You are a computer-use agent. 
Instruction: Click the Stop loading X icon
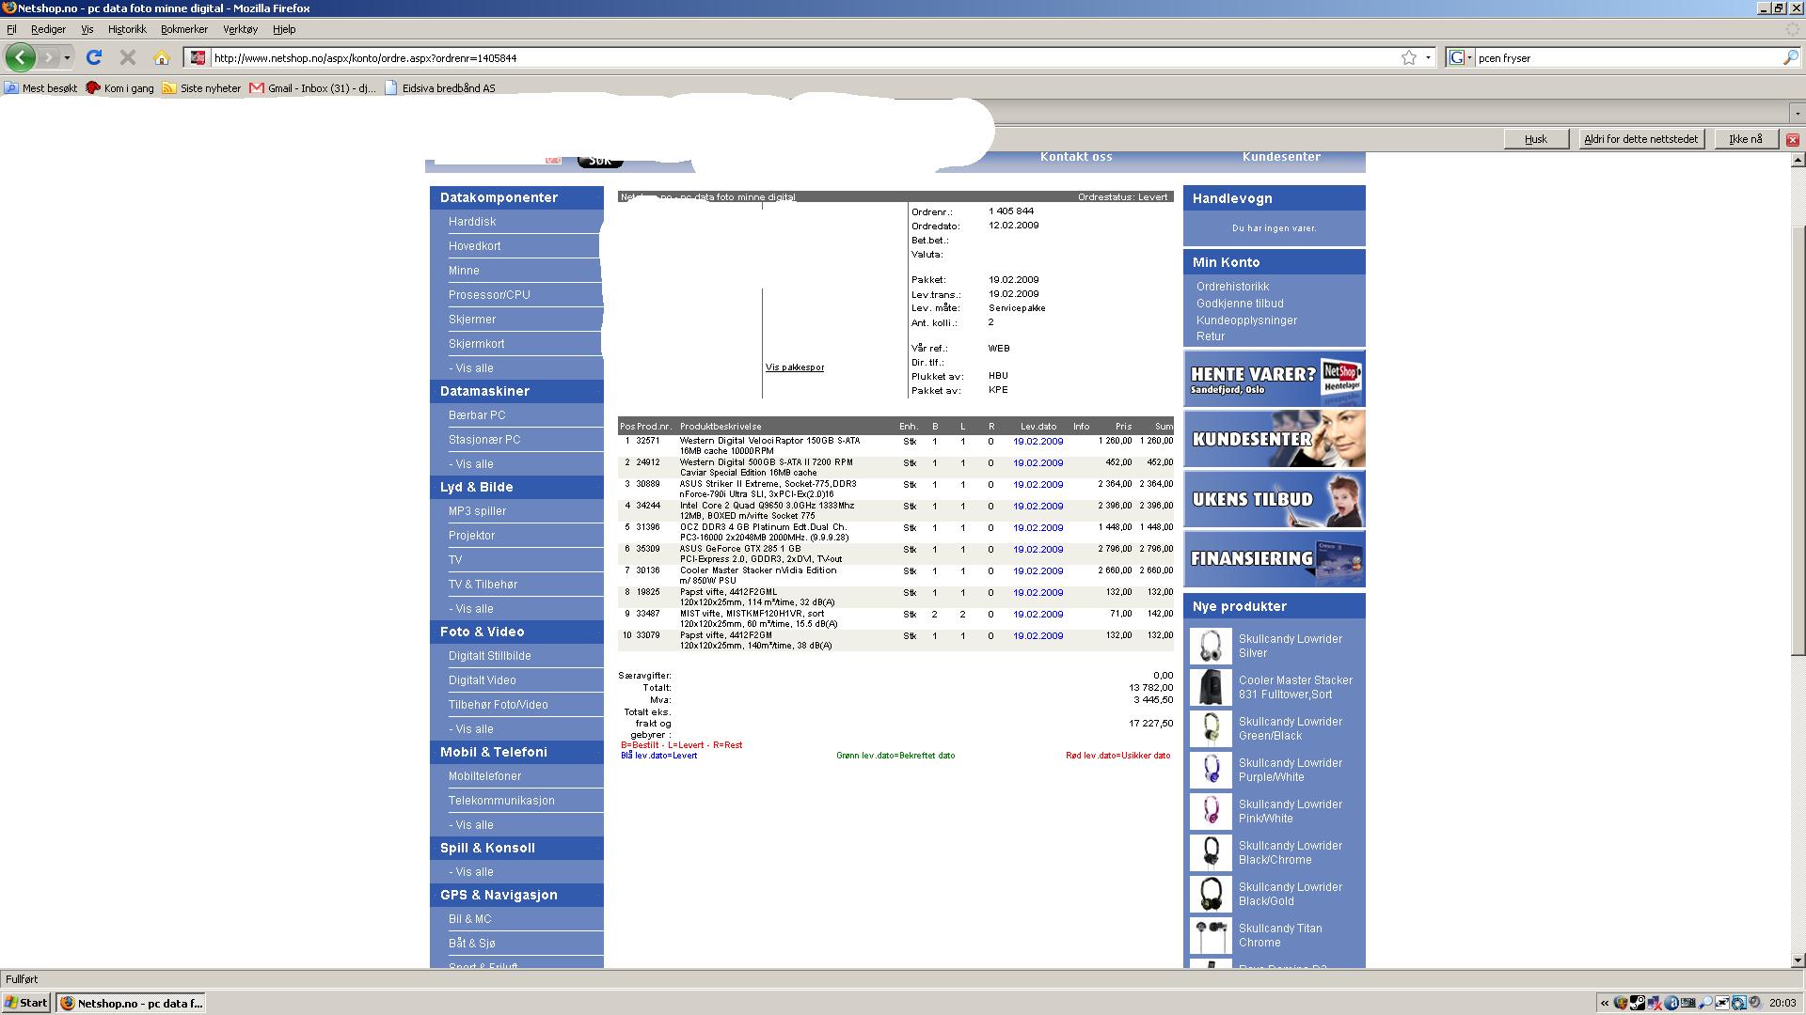click(x=128, y=57)
